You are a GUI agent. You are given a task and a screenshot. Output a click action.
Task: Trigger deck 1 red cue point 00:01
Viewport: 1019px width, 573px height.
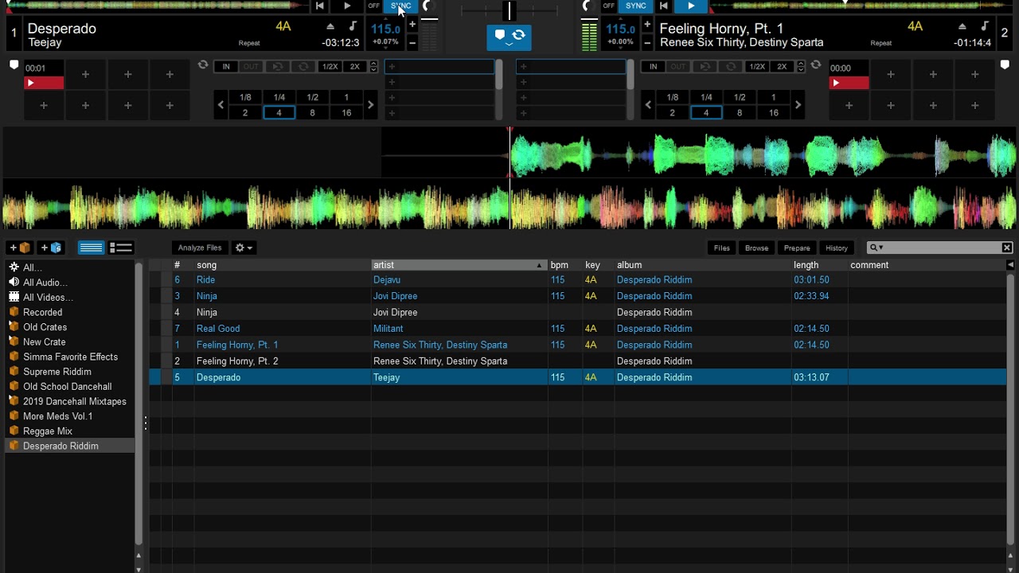point(44,83)
